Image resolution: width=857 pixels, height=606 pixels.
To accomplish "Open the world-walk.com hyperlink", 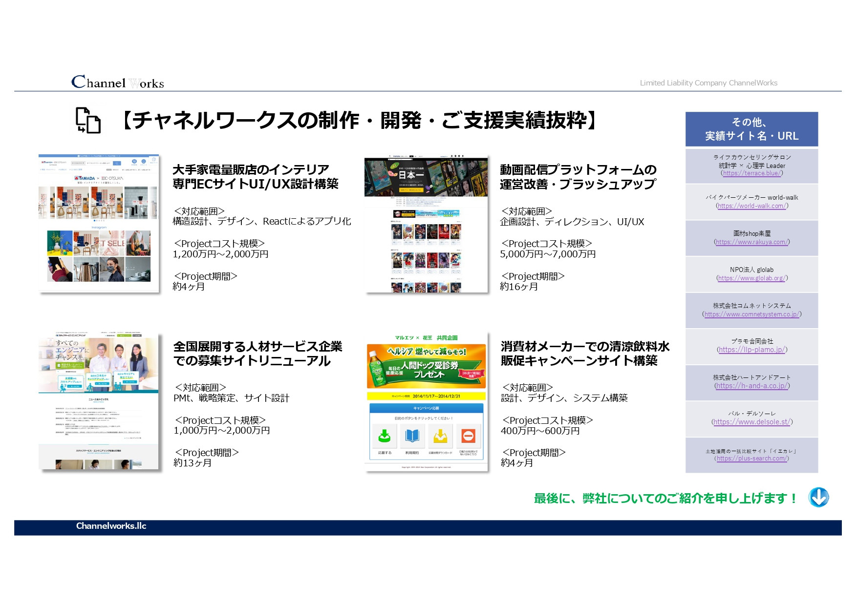I will (x=753, y=205).
